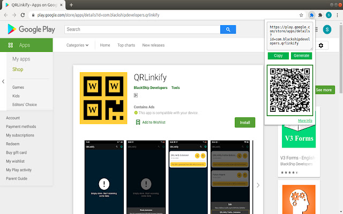Click the green Install button

point(245,123)
